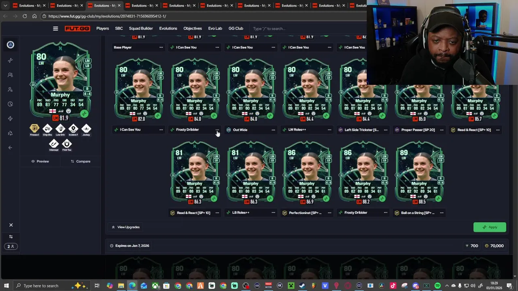Open three-dot menu for Left Side Trickster
The image size is (518, 291).
click(385, 130)
